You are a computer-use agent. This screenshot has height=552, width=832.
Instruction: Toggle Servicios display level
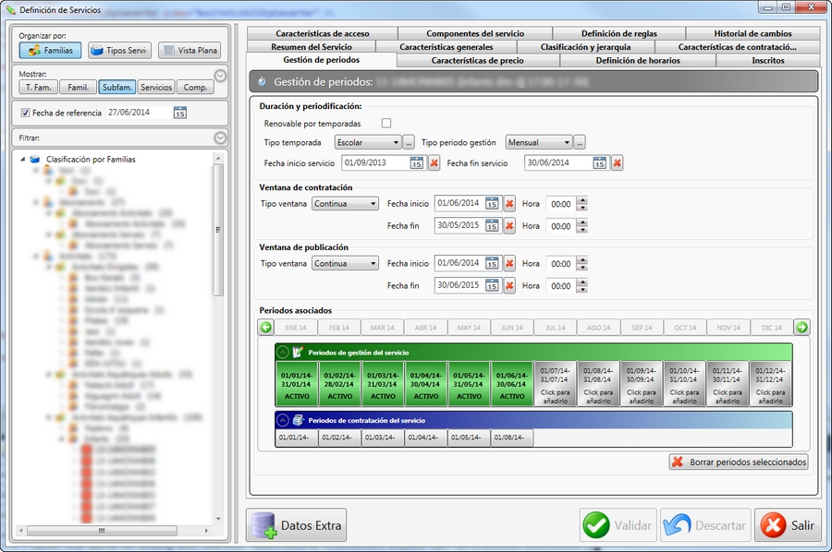156,88
